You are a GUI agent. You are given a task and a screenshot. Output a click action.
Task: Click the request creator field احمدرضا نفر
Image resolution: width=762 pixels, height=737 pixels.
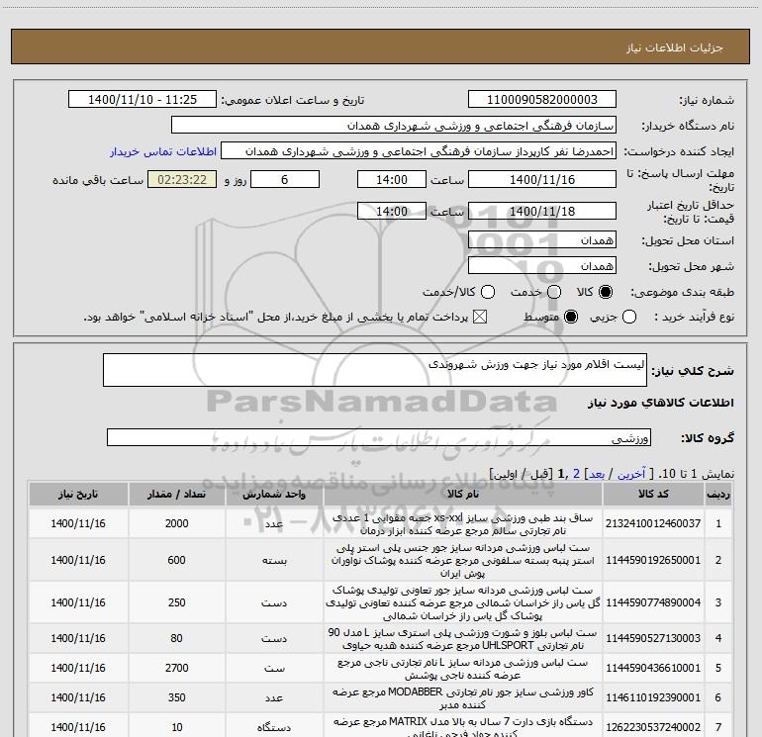point(419,151)
